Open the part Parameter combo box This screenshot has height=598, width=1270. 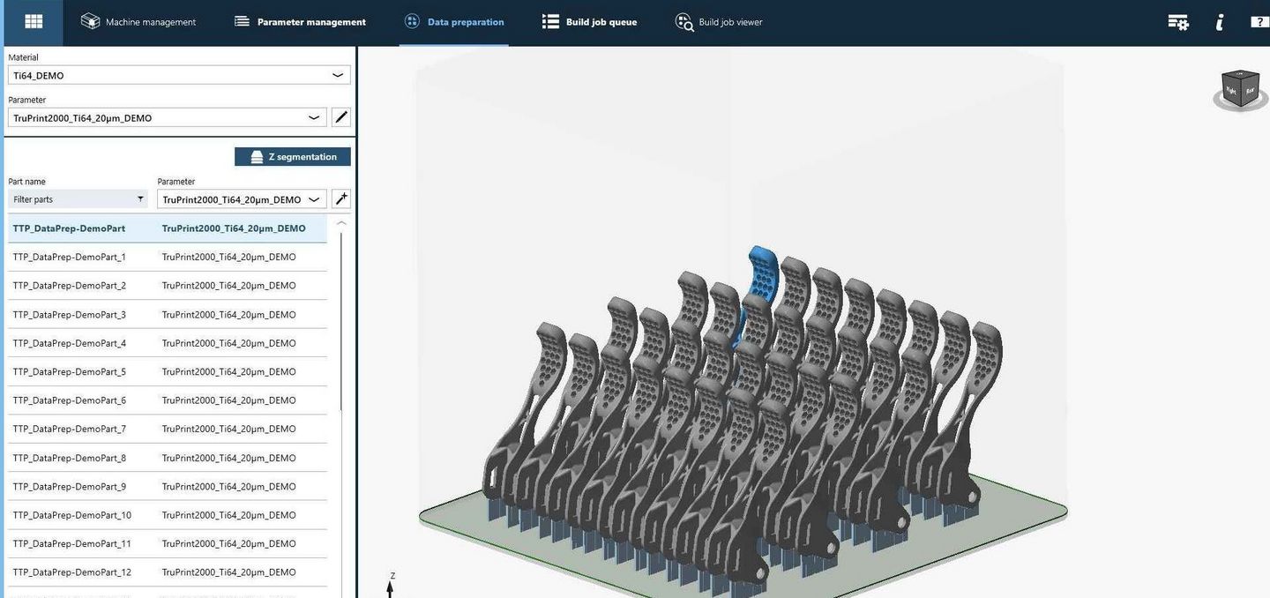coord(242,199)
